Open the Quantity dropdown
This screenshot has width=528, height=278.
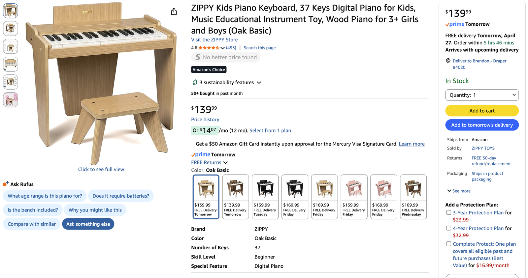pyautogui.click(x=482, y=95)
